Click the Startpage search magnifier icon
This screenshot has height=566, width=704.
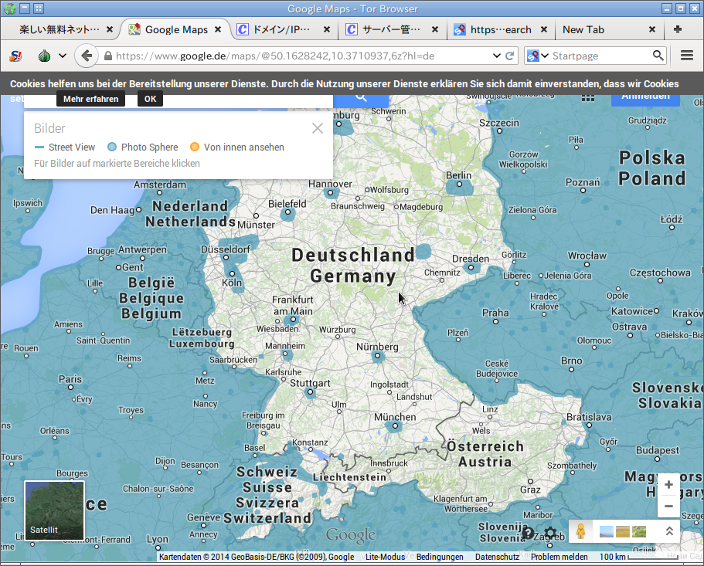(x=658, y=55)
